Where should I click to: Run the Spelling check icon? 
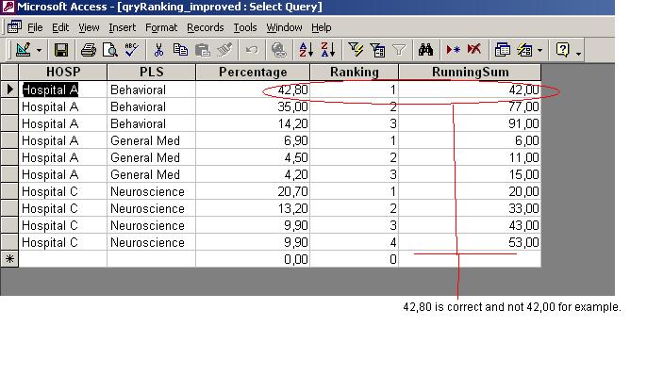point(132,50)
